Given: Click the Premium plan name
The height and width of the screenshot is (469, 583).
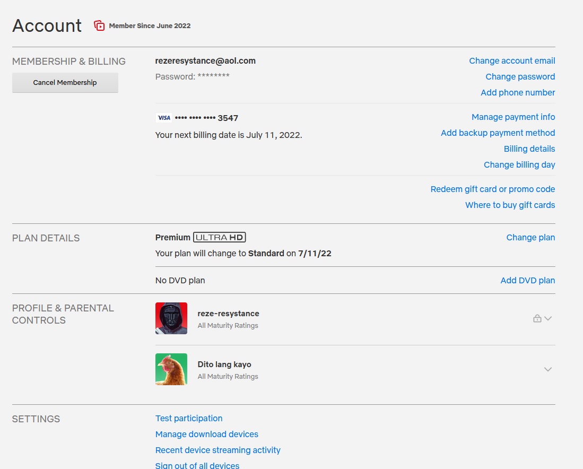Looking at the screenshot, I should coord(173,237).
